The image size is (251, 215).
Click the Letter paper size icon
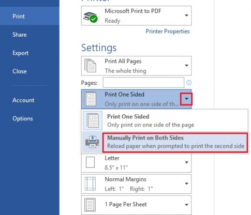coord(90,162)
